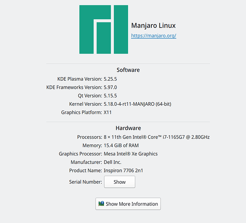Image resolution: width=246 pixels, height=223 pixels.
Task: Click the Manjaro logo image
Action: 104,29
